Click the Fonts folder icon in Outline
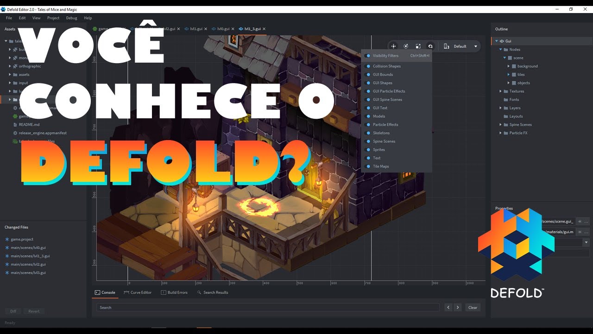Image resolution: width=593 pixels, height=334 pixels. 506,100
